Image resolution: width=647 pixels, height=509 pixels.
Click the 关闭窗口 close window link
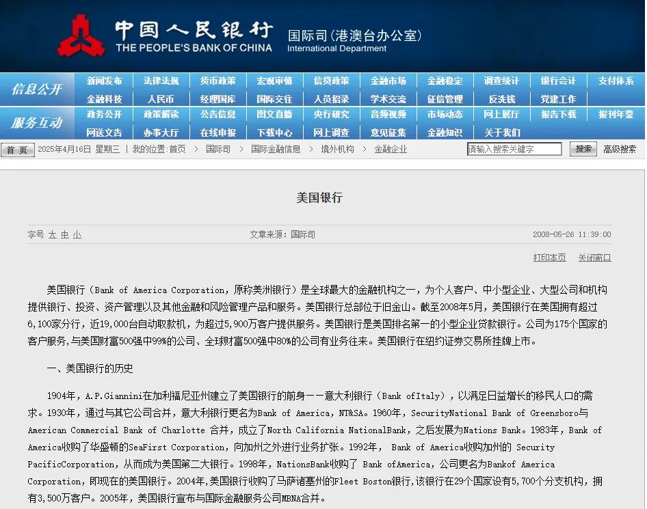click(x=594, y=258)
